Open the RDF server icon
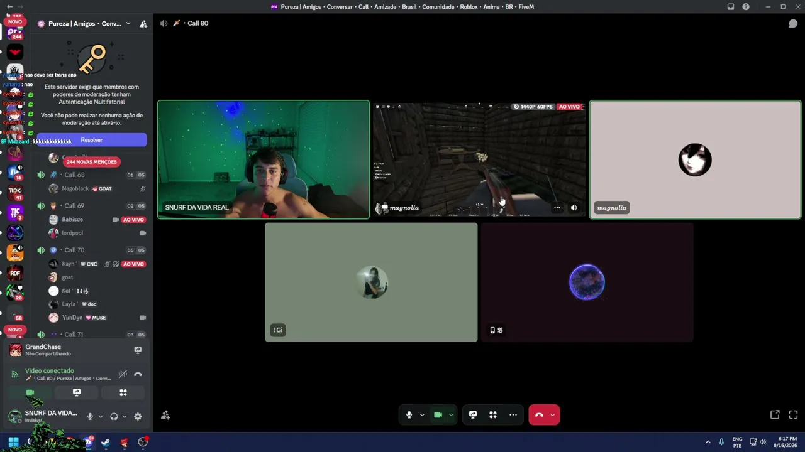Image resolution: width=805 pixels, height=452 pixels. point(15,273)
